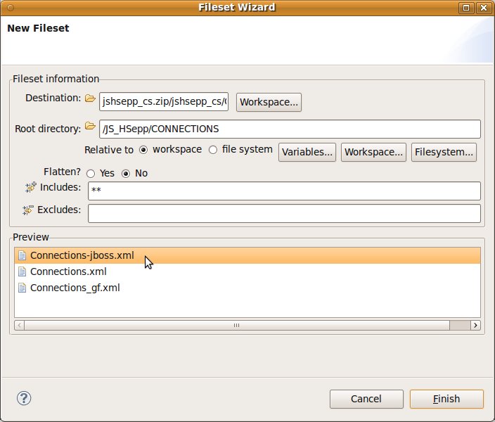Set Flatten to No
Screen dimensions: 495x422
(x=127, y=174)
